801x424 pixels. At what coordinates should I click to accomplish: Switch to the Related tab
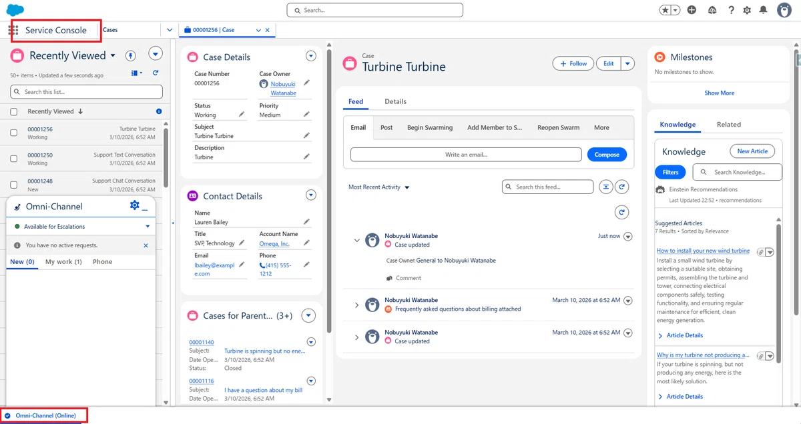729,125
